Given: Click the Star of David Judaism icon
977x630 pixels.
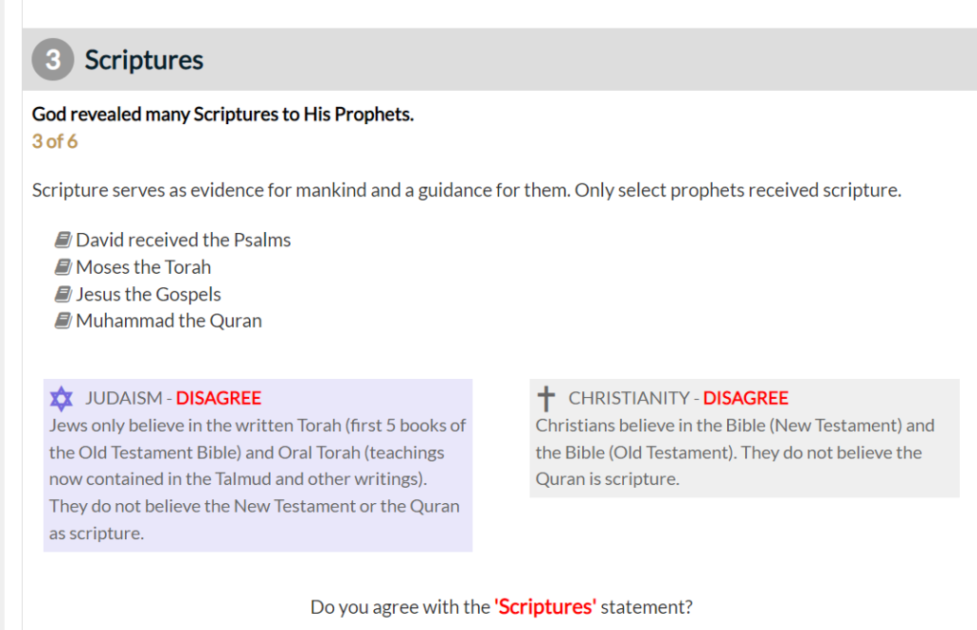Looking at the screenshot, I should 61,399.
